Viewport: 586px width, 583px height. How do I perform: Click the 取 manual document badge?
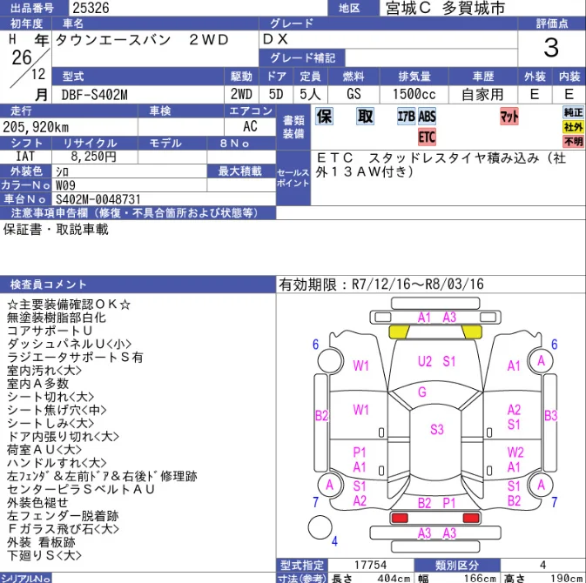tap(366, 117)
